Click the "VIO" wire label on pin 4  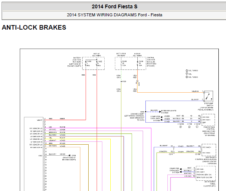tap(50, 127)
